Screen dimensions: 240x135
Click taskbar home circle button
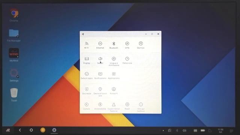coord(31,130)
